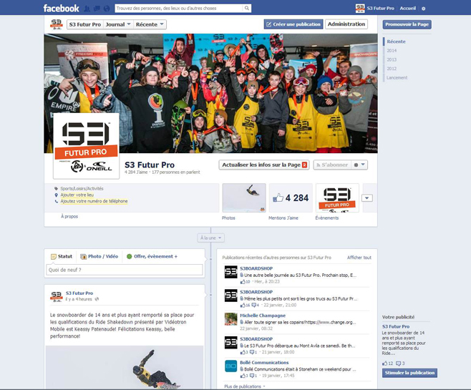471x390 pixels.
Task: Open the Accueil link
Action: tap(407, 9)
